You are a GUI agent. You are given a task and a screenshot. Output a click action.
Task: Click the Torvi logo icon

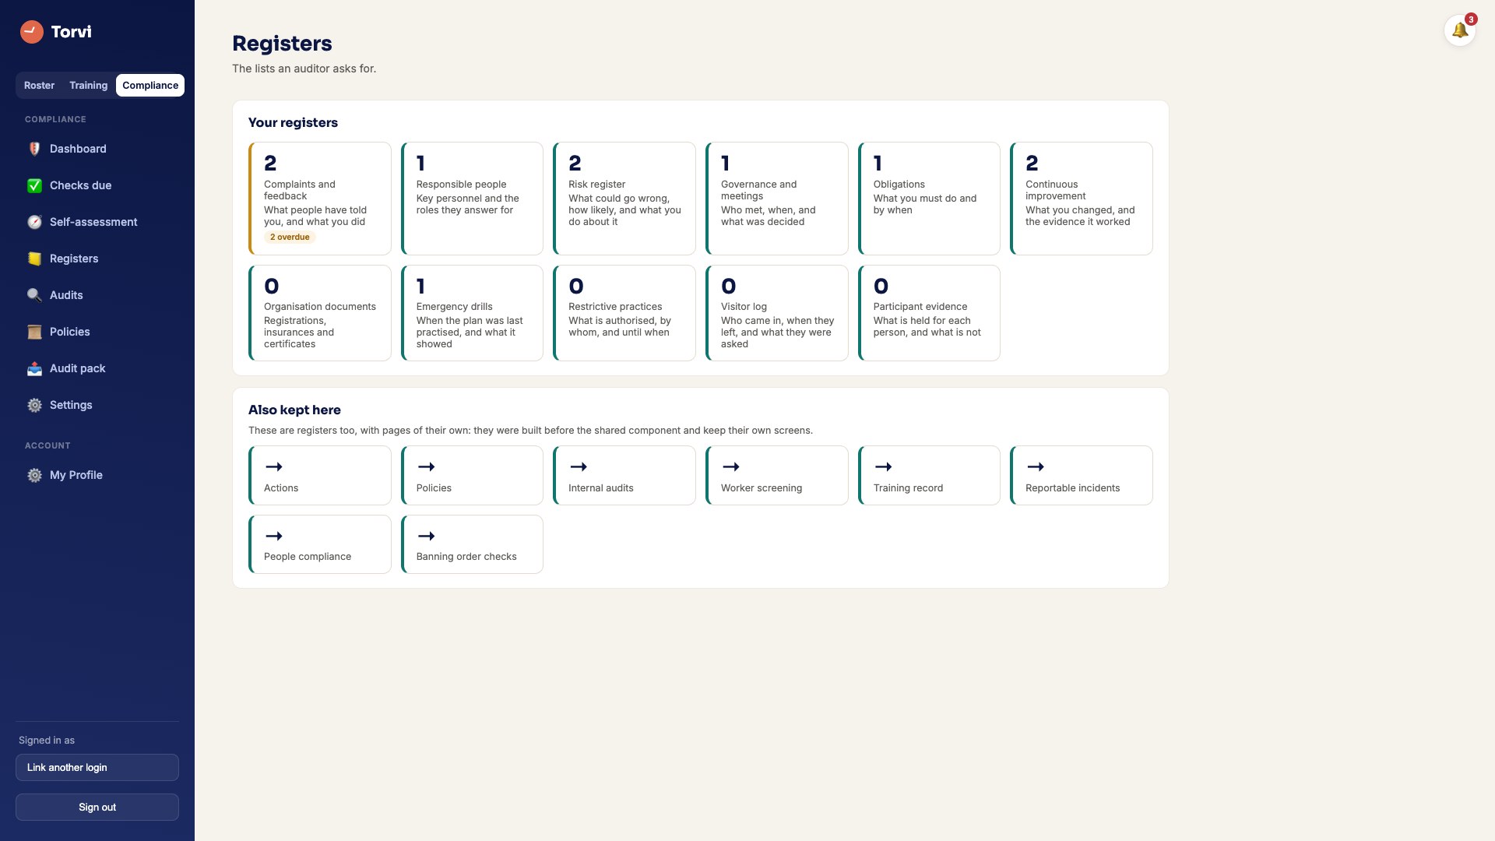pos(31,32)
